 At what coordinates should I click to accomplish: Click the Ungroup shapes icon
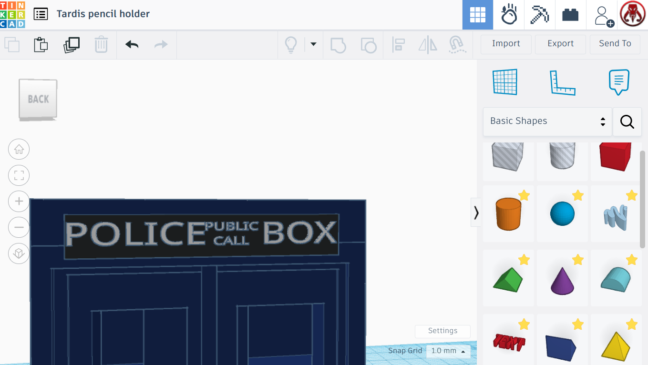368,45
